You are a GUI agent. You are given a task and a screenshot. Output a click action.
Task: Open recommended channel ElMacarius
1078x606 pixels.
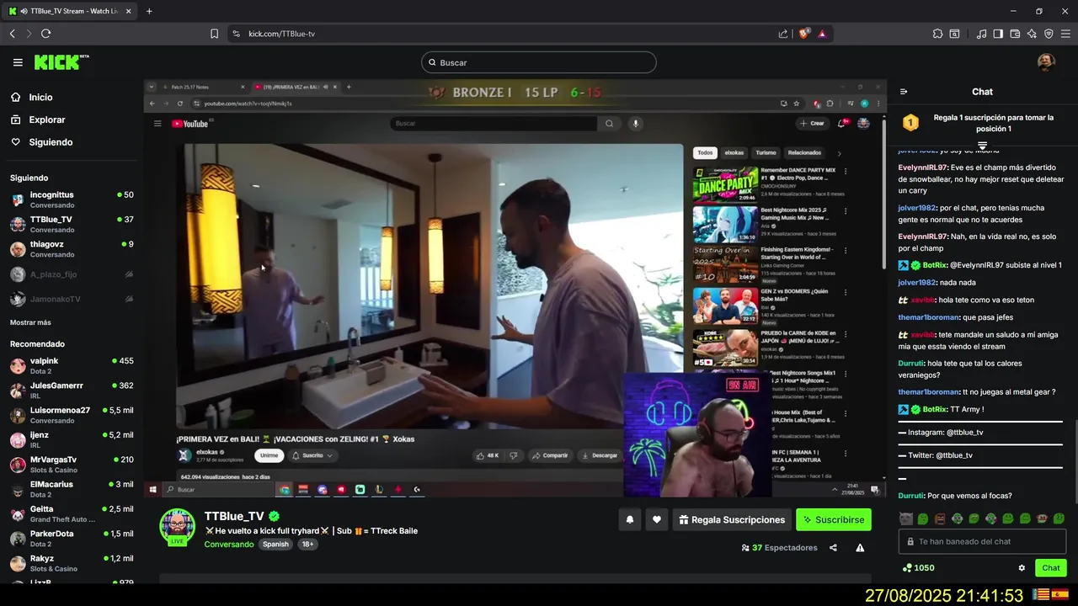click(71, 489)
